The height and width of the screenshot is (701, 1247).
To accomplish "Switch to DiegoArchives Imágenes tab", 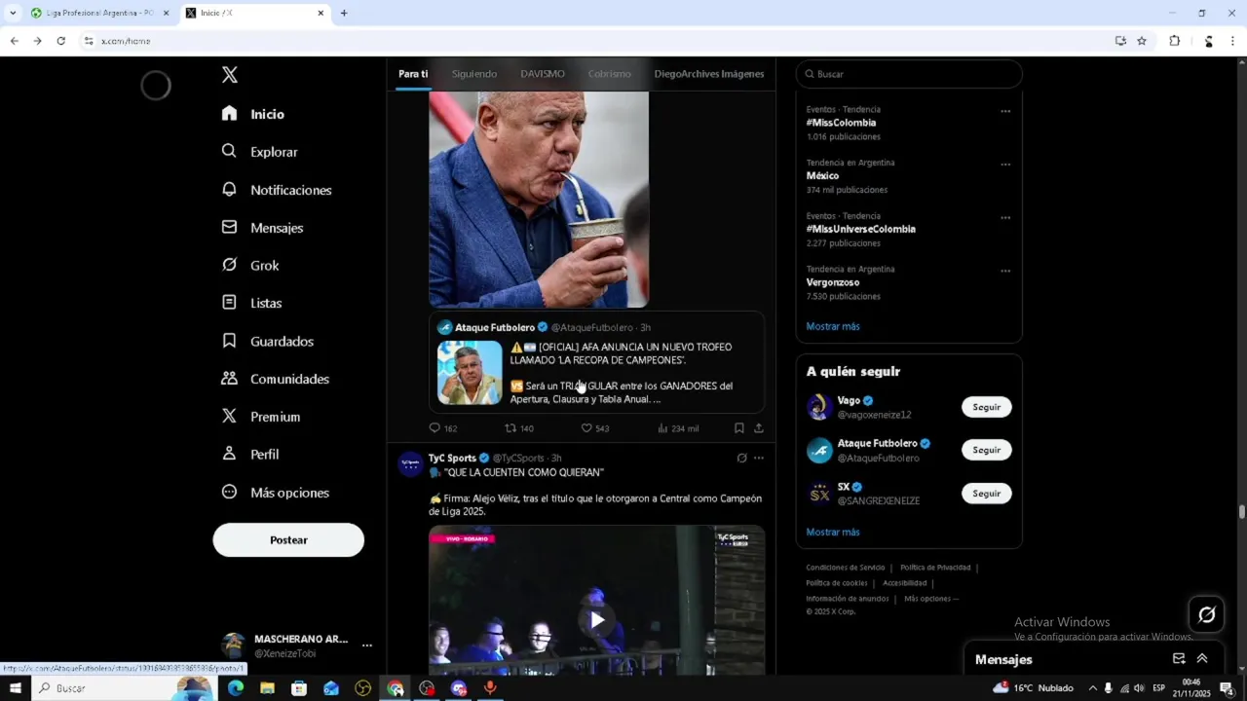I will coord(709,74).
